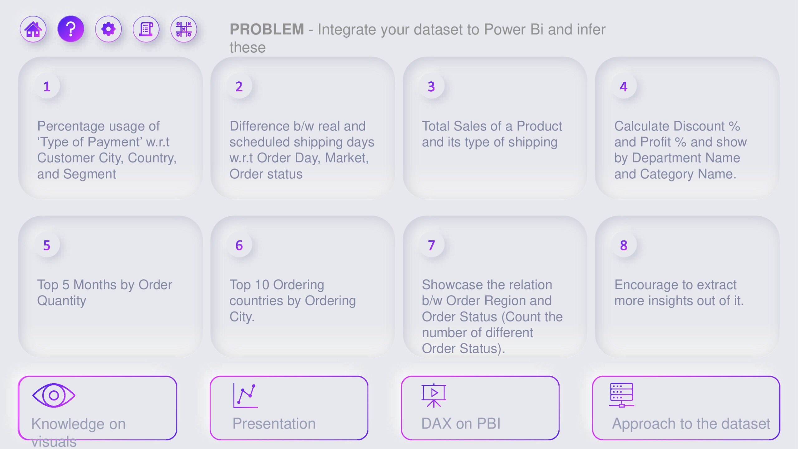Open the document scroll icon button
The height and width of the screenshot is (449, 798).
click(146, 29)
